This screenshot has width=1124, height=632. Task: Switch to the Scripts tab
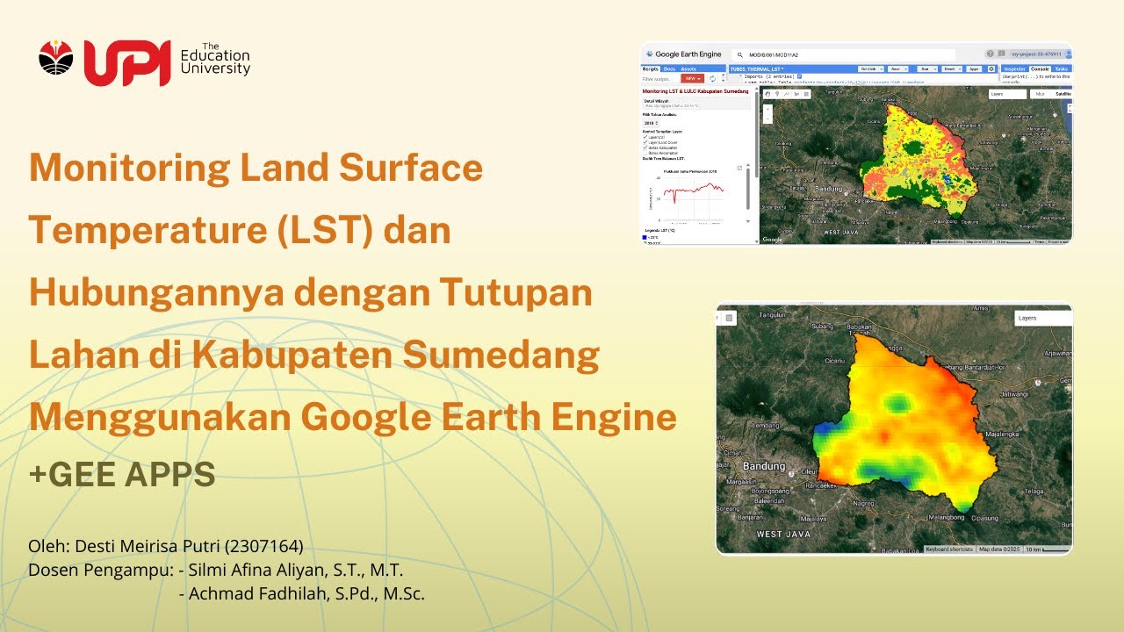[x=651, y=69]
